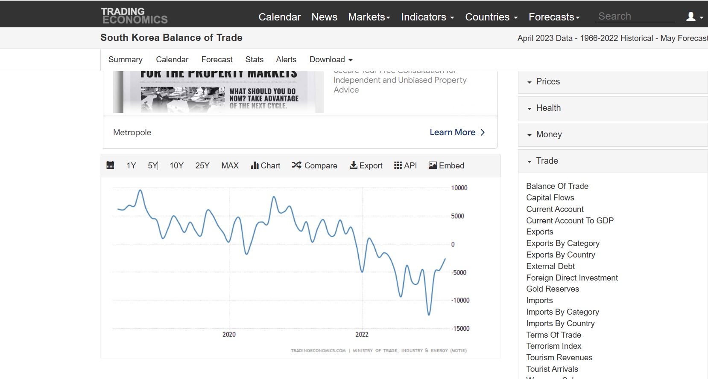Go to Trading Economics home logo
Image resolution: width=708 pixels, height=379 pixels.
134,16
